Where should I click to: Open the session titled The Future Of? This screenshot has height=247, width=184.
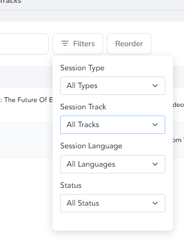pyautogui.click(x=26, y=100)
